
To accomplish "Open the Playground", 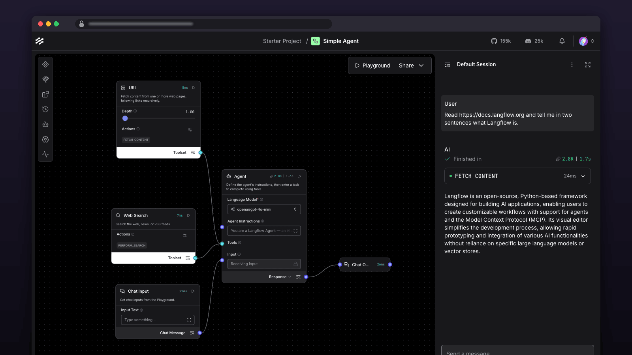I will tap(372, 65).
